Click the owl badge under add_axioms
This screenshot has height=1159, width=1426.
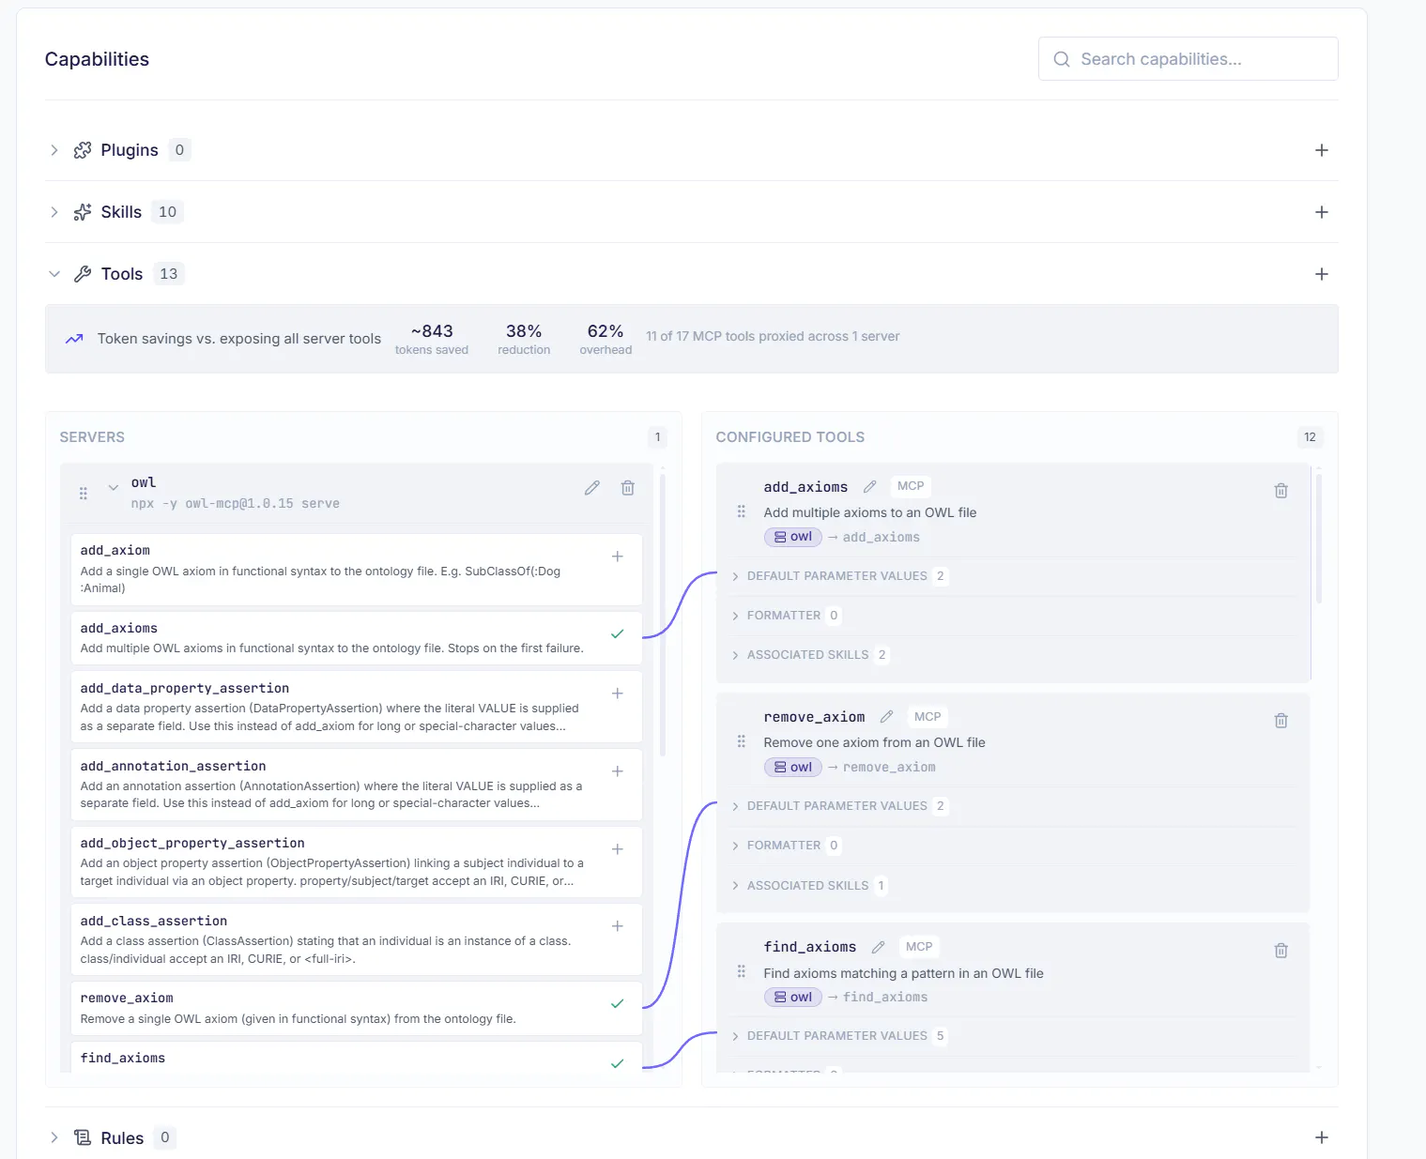[793, 537]
